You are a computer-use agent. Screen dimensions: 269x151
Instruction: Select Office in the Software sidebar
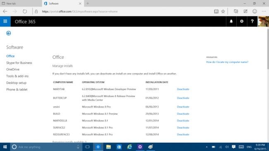pos(10,56)
